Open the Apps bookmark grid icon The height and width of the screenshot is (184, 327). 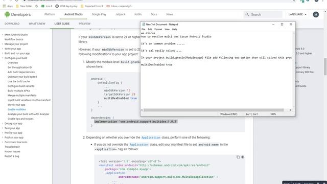(4, 6)
